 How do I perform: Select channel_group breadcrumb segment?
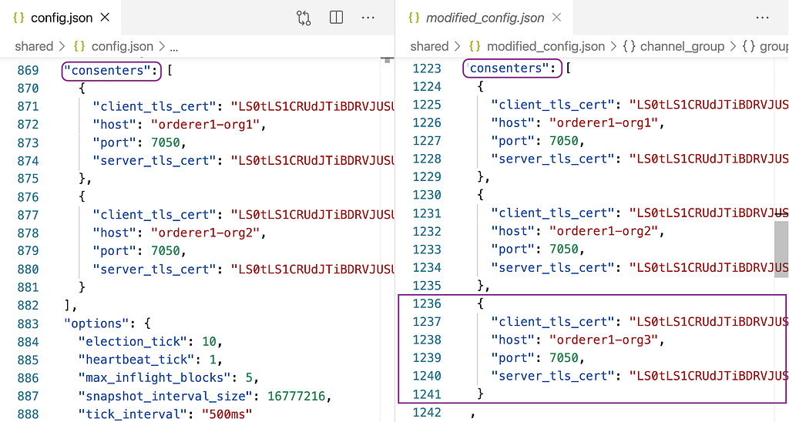tap(682, 47)
